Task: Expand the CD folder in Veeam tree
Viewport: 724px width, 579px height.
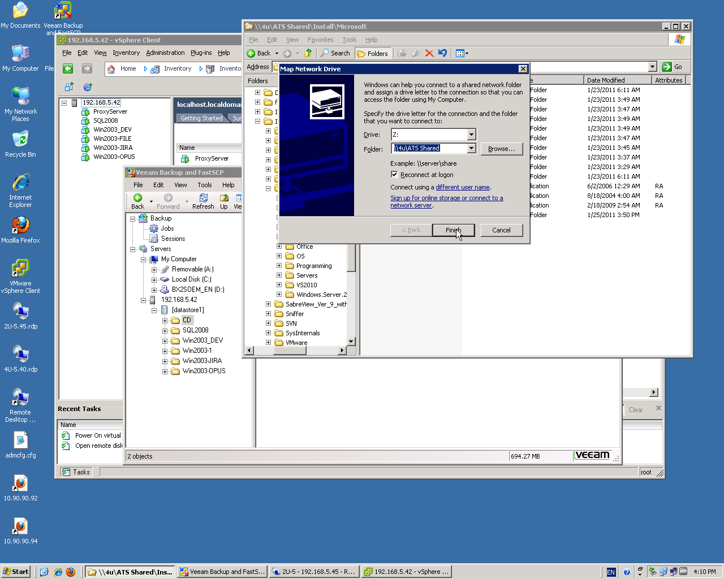Action: click(x=165, y=320)
